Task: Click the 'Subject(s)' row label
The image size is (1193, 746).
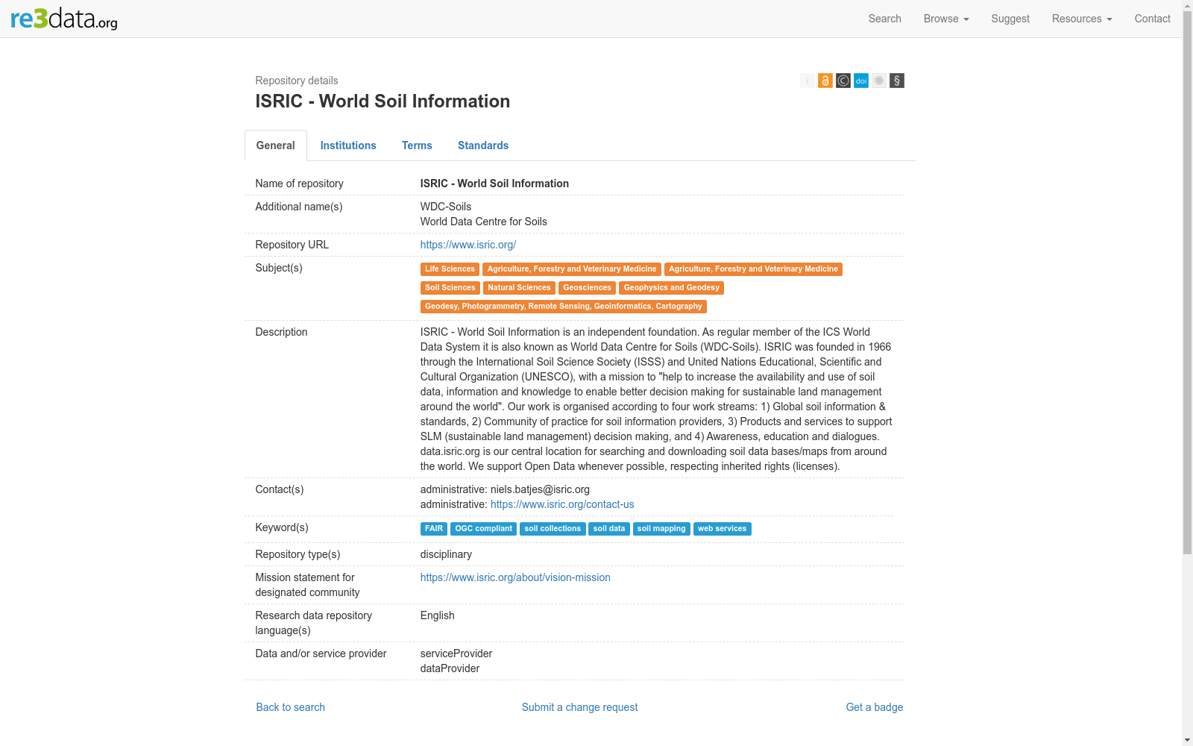Action: [279, 268]
